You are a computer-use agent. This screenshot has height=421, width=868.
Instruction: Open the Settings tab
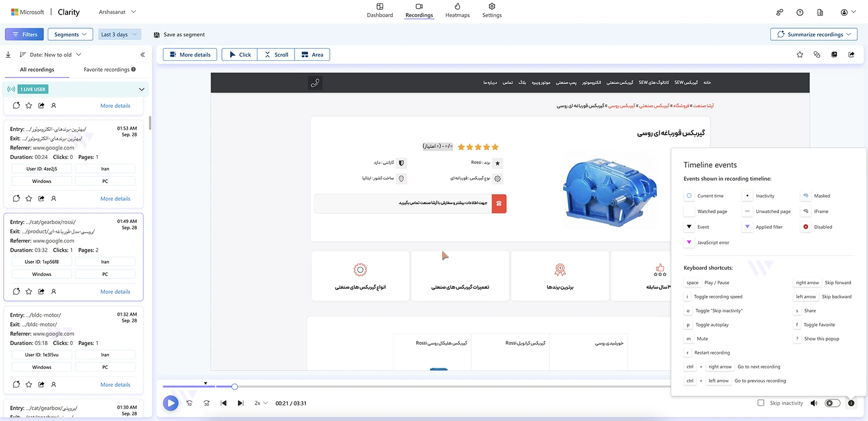click(492, 11)
